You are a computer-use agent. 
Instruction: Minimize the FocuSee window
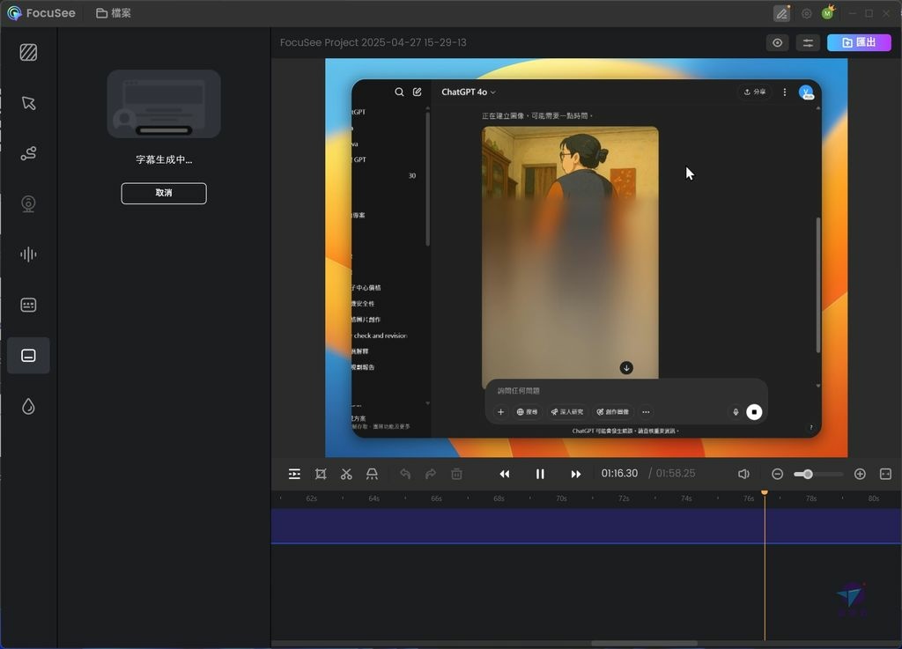click(x=853, y=13)
